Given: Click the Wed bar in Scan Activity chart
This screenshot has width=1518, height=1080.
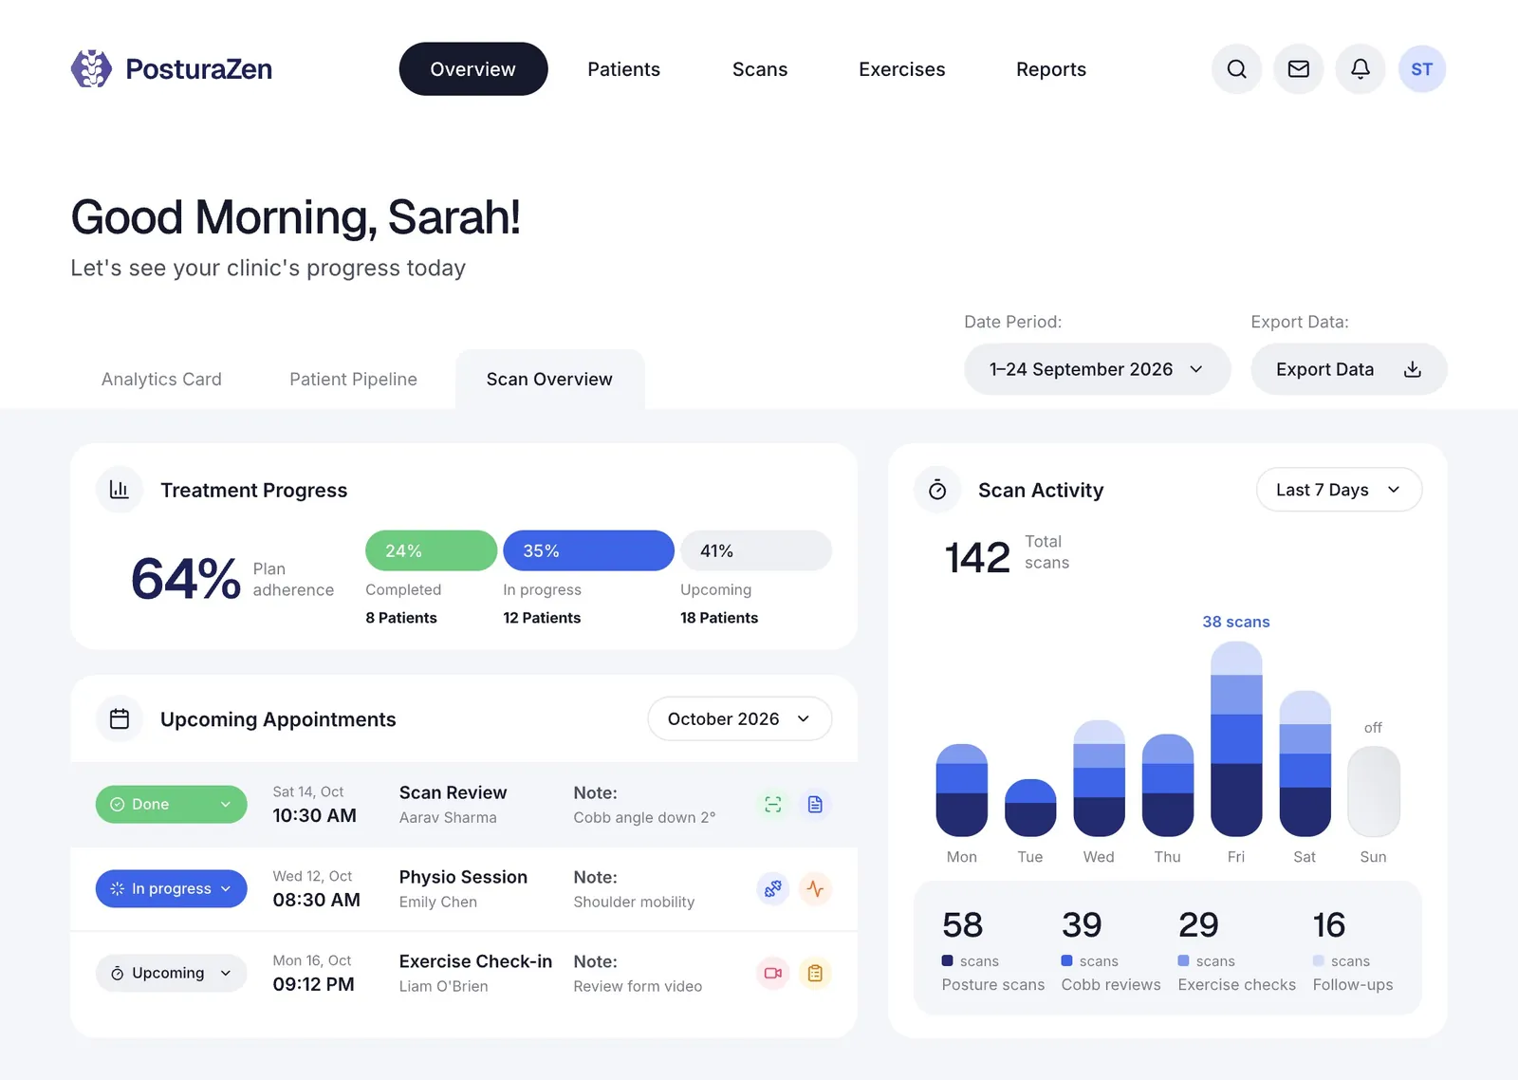Looking at the screenshot, I should pos(1099,778).
